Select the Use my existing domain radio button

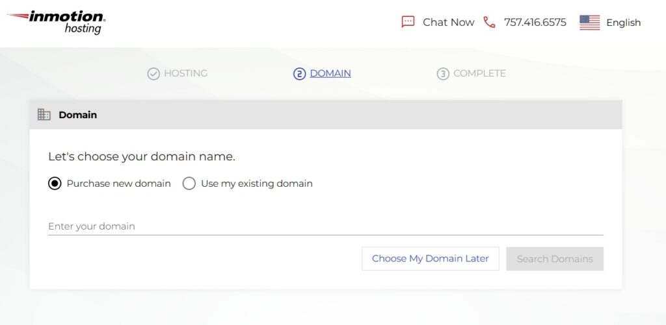(x=189, y=184)
